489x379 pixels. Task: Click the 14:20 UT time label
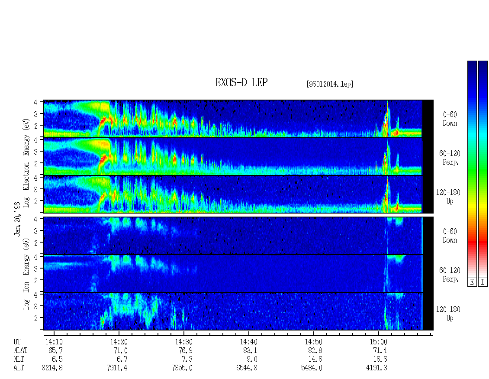119,342
